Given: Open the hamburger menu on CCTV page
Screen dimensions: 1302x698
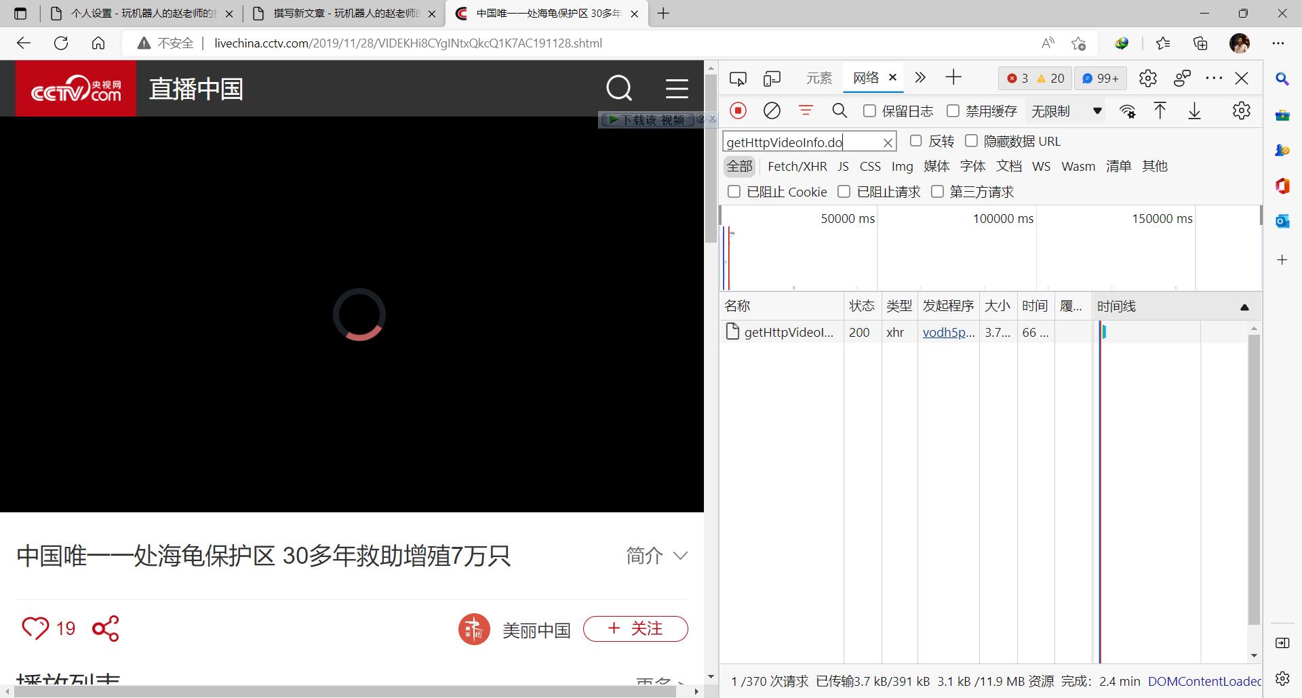Looking at the screenshot, I should click(x=676, y=88).
